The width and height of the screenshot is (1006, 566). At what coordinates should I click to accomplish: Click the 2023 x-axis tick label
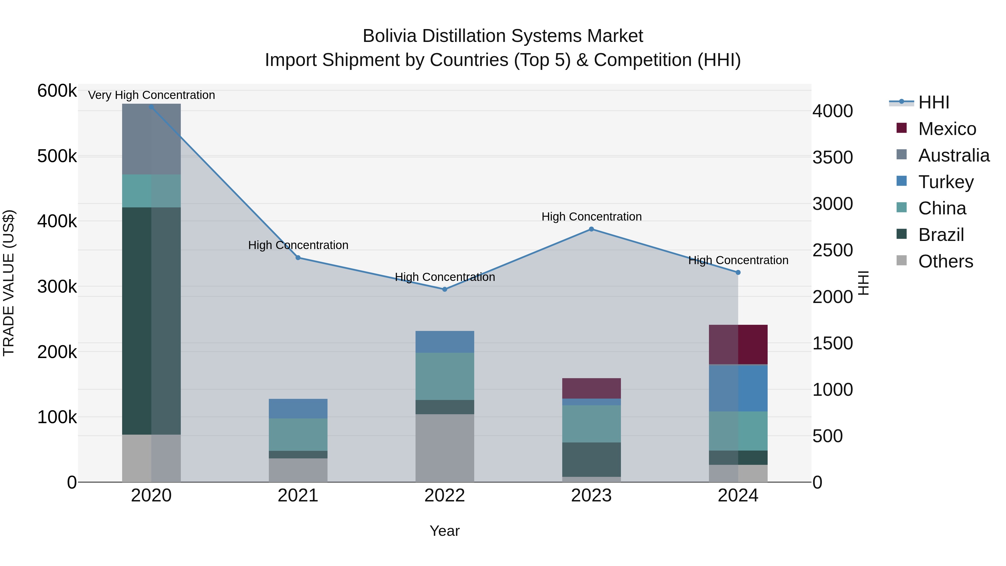click(591, 496)
